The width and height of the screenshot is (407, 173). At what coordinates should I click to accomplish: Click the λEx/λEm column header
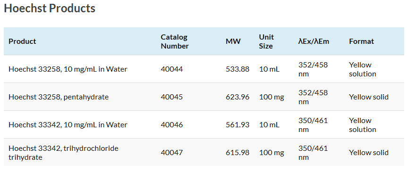click(x=314, y=41)
